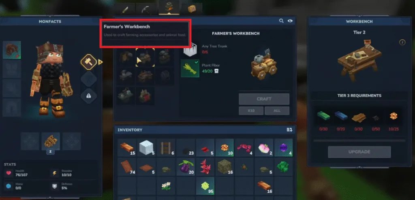Screen dimensions: 415x200
Task: Click the ALL craft button
Action: click(277, 111)
